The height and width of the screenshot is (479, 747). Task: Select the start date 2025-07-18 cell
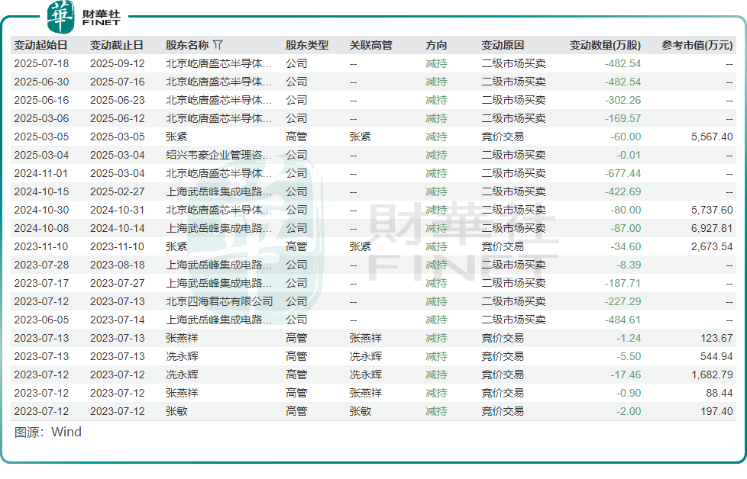pyautogui.click(x=41, y=63)
